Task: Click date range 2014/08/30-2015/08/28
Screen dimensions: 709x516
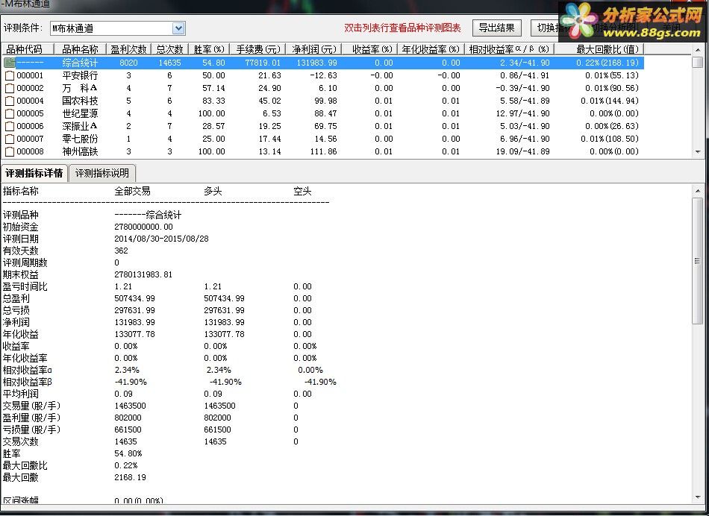Action: tap(161, 239)
